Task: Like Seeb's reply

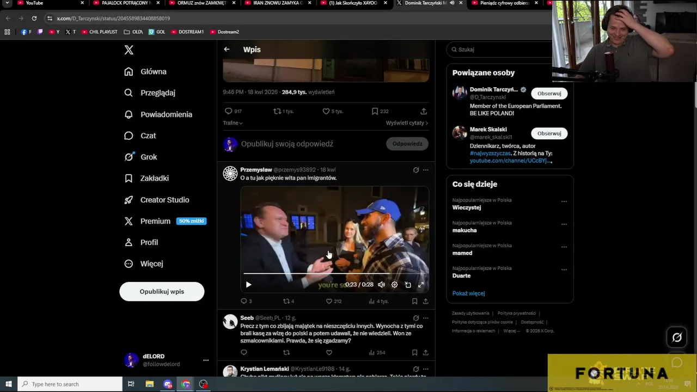Action: click(329, 352)
